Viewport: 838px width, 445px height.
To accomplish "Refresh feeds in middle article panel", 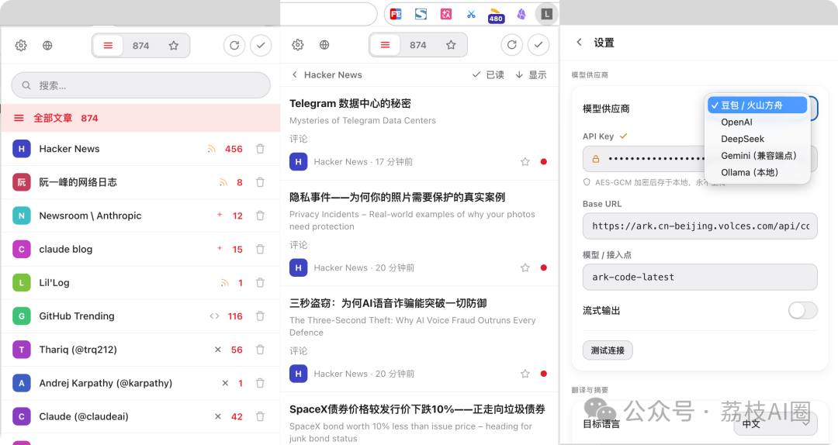I will (511, 45).
